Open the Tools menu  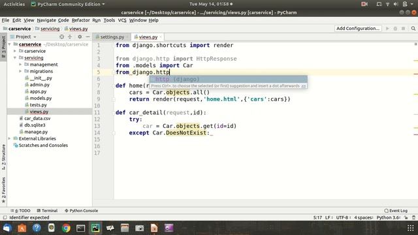point(109,20)
